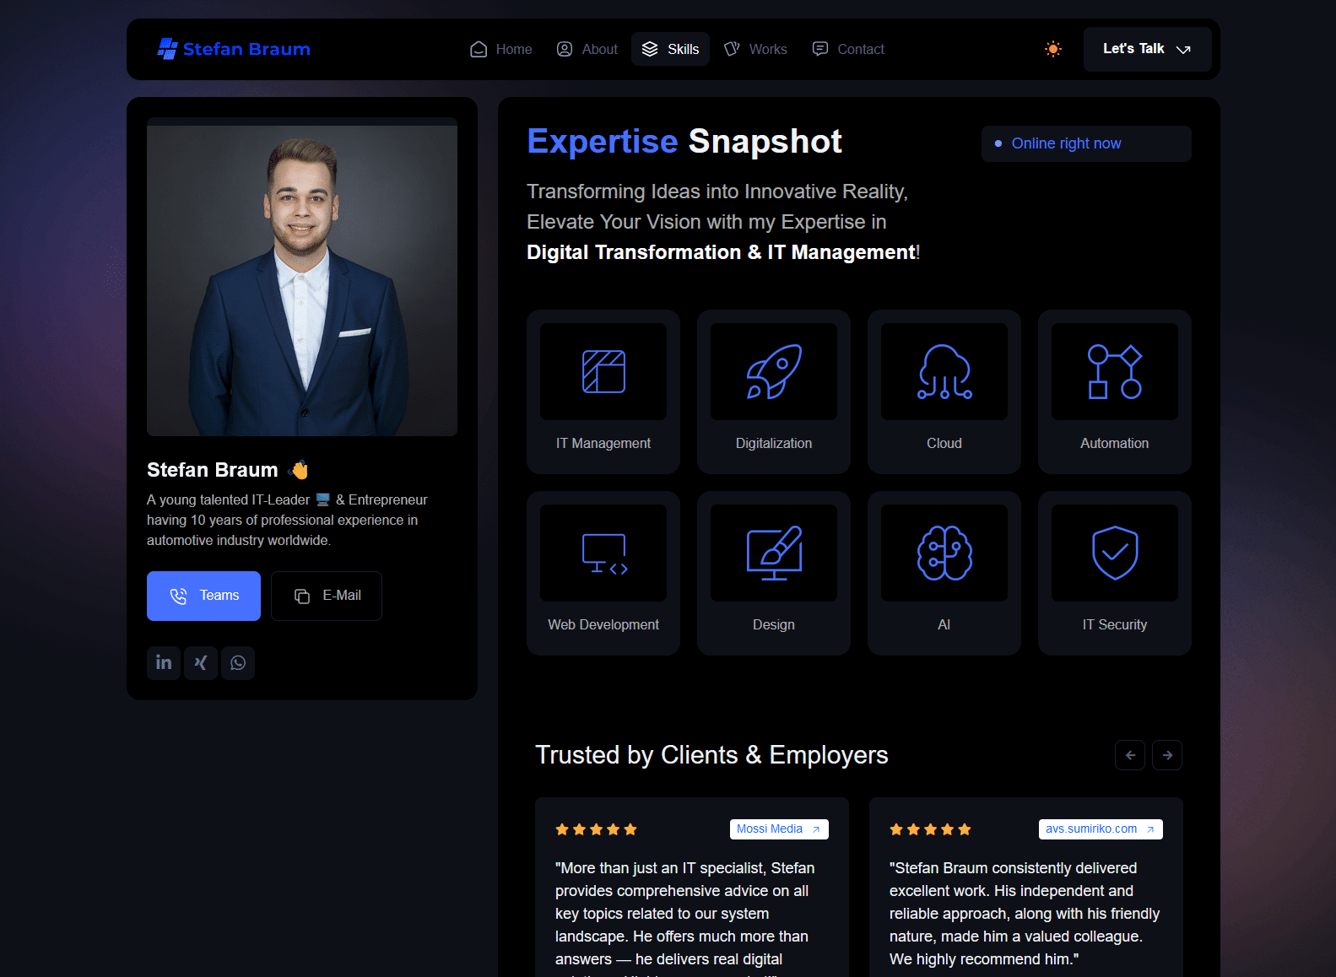Open the Xing social icon

coord(201,663)
